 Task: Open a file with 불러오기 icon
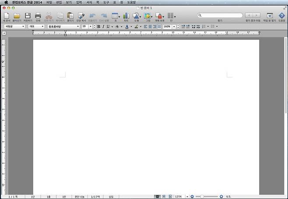point(17,16)
